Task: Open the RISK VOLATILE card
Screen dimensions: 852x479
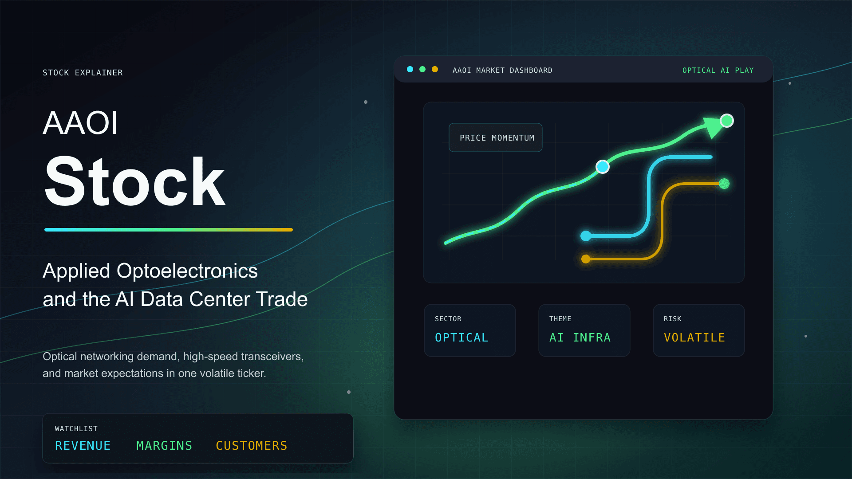Action: pyautogui.click(x=699, y=330)
